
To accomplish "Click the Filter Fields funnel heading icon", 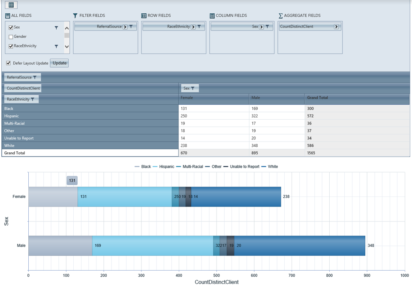I will point(75,16).
